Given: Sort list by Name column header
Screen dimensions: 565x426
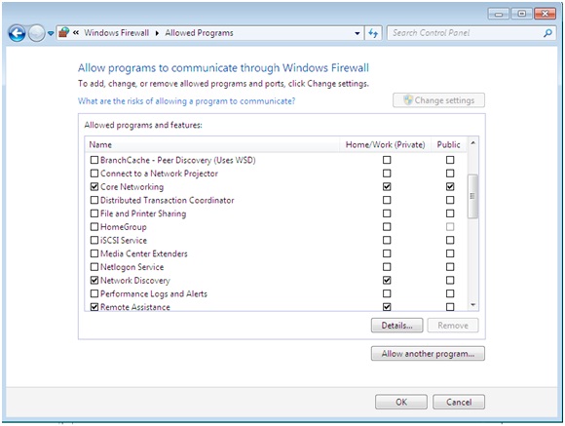Looking at the screenshot, I should click(x=212, y=144).
